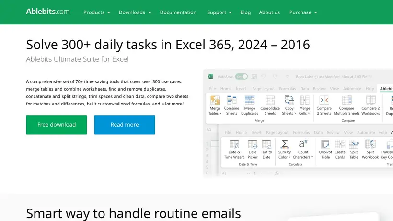Toggle the AutoSave switch in Excel image

click(242, 76)
